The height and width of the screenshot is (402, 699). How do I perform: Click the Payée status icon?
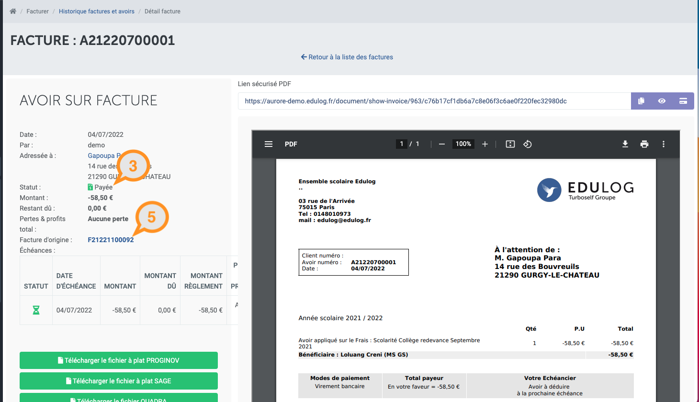(90, 187)
